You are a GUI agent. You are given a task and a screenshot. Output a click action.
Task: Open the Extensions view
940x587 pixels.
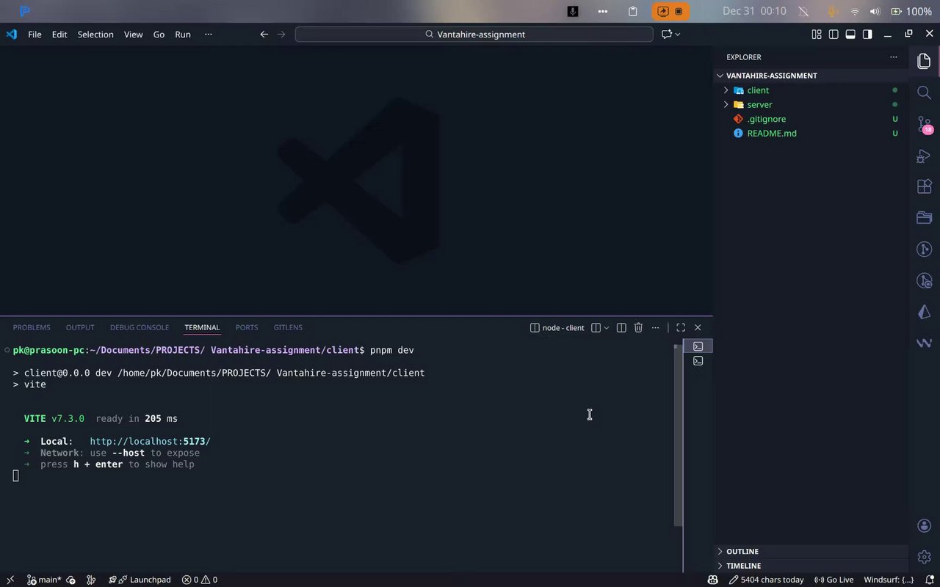pyautogui.click(x=924, y=186)
